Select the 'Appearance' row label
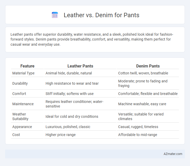This screenshot has height=166, width=190. [22, 127]
